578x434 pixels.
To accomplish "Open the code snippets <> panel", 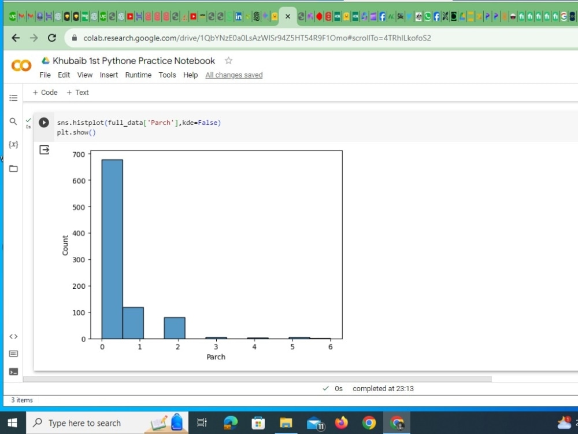I will pyautogui.click(x=13, y=336).
